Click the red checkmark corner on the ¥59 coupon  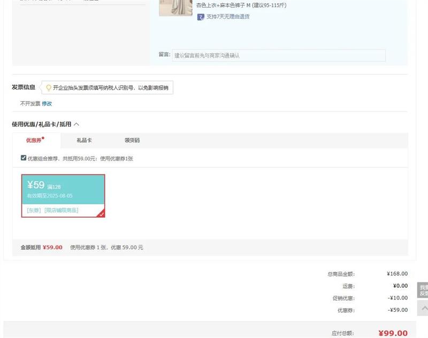click(x=101, y=214)
